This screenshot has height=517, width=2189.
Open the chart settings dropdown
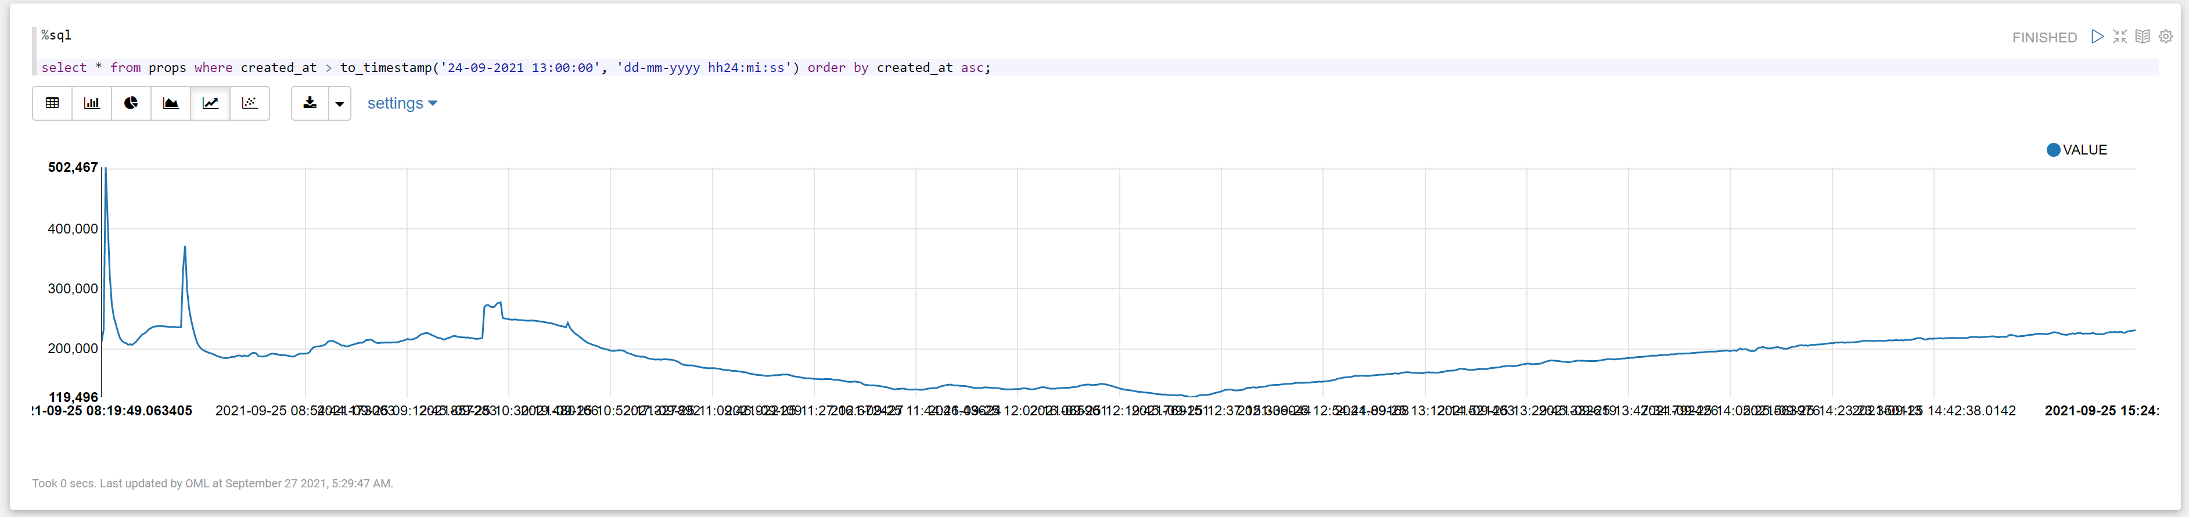pos(402,103)
